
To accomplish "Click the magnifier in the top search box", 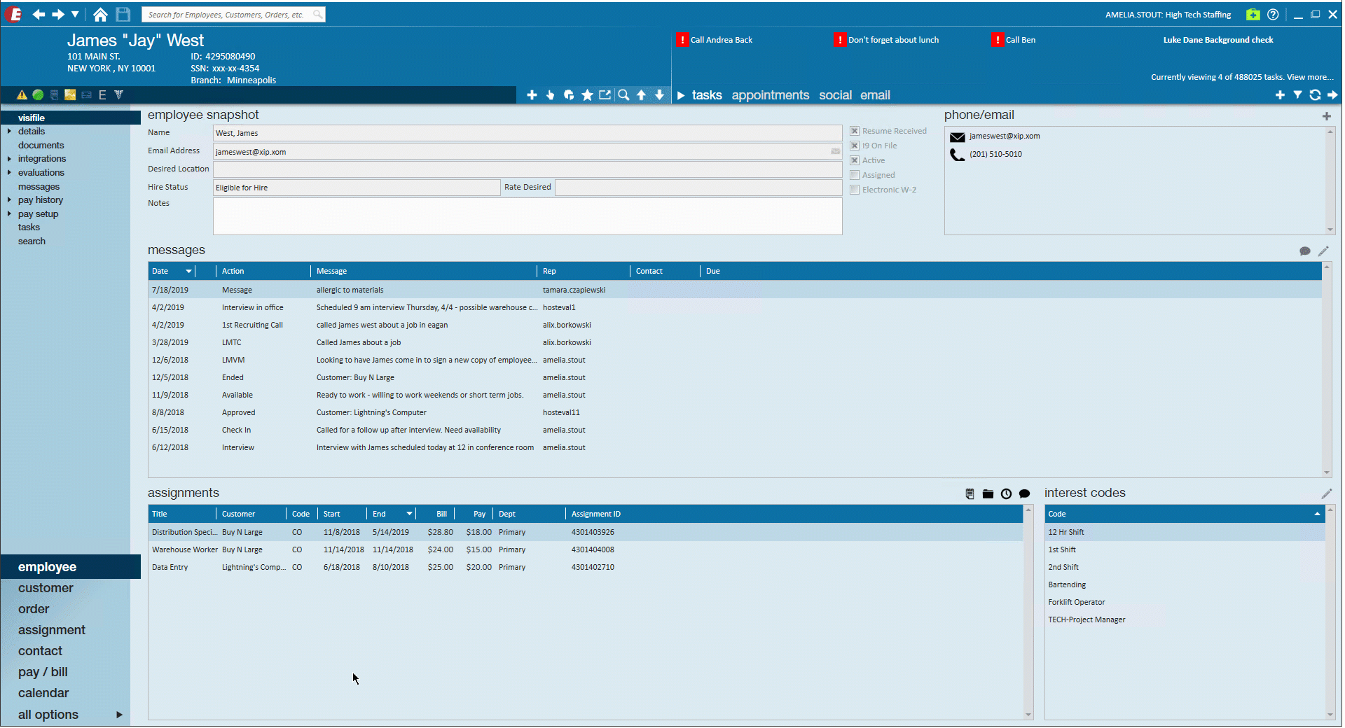I will tap(317, 14).
